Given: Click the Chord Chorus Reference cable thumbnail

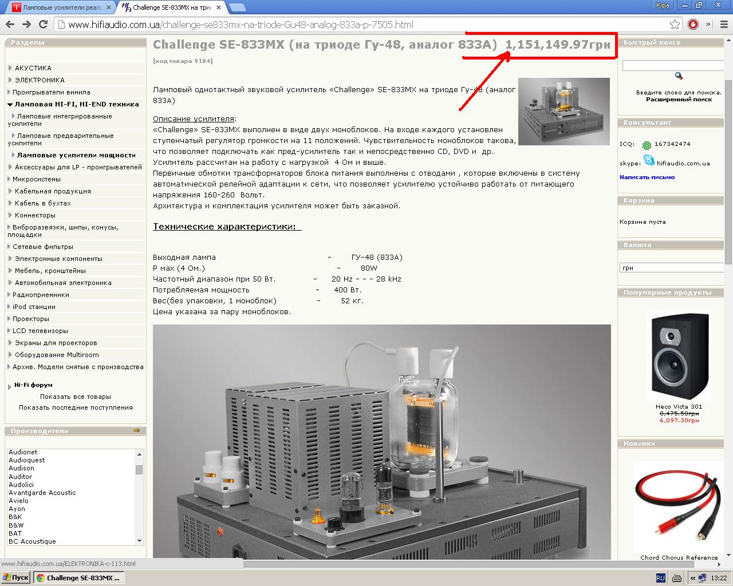Looking at the screenshot, I should pyautogui.click(x=679, y=506).
